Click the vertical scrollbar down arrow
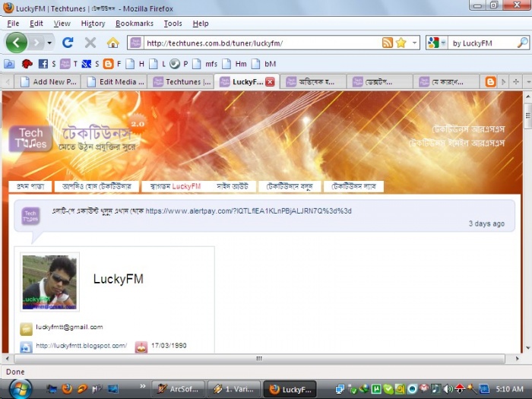The height and width of the screenshot is (399, 532). click(527, 348)
